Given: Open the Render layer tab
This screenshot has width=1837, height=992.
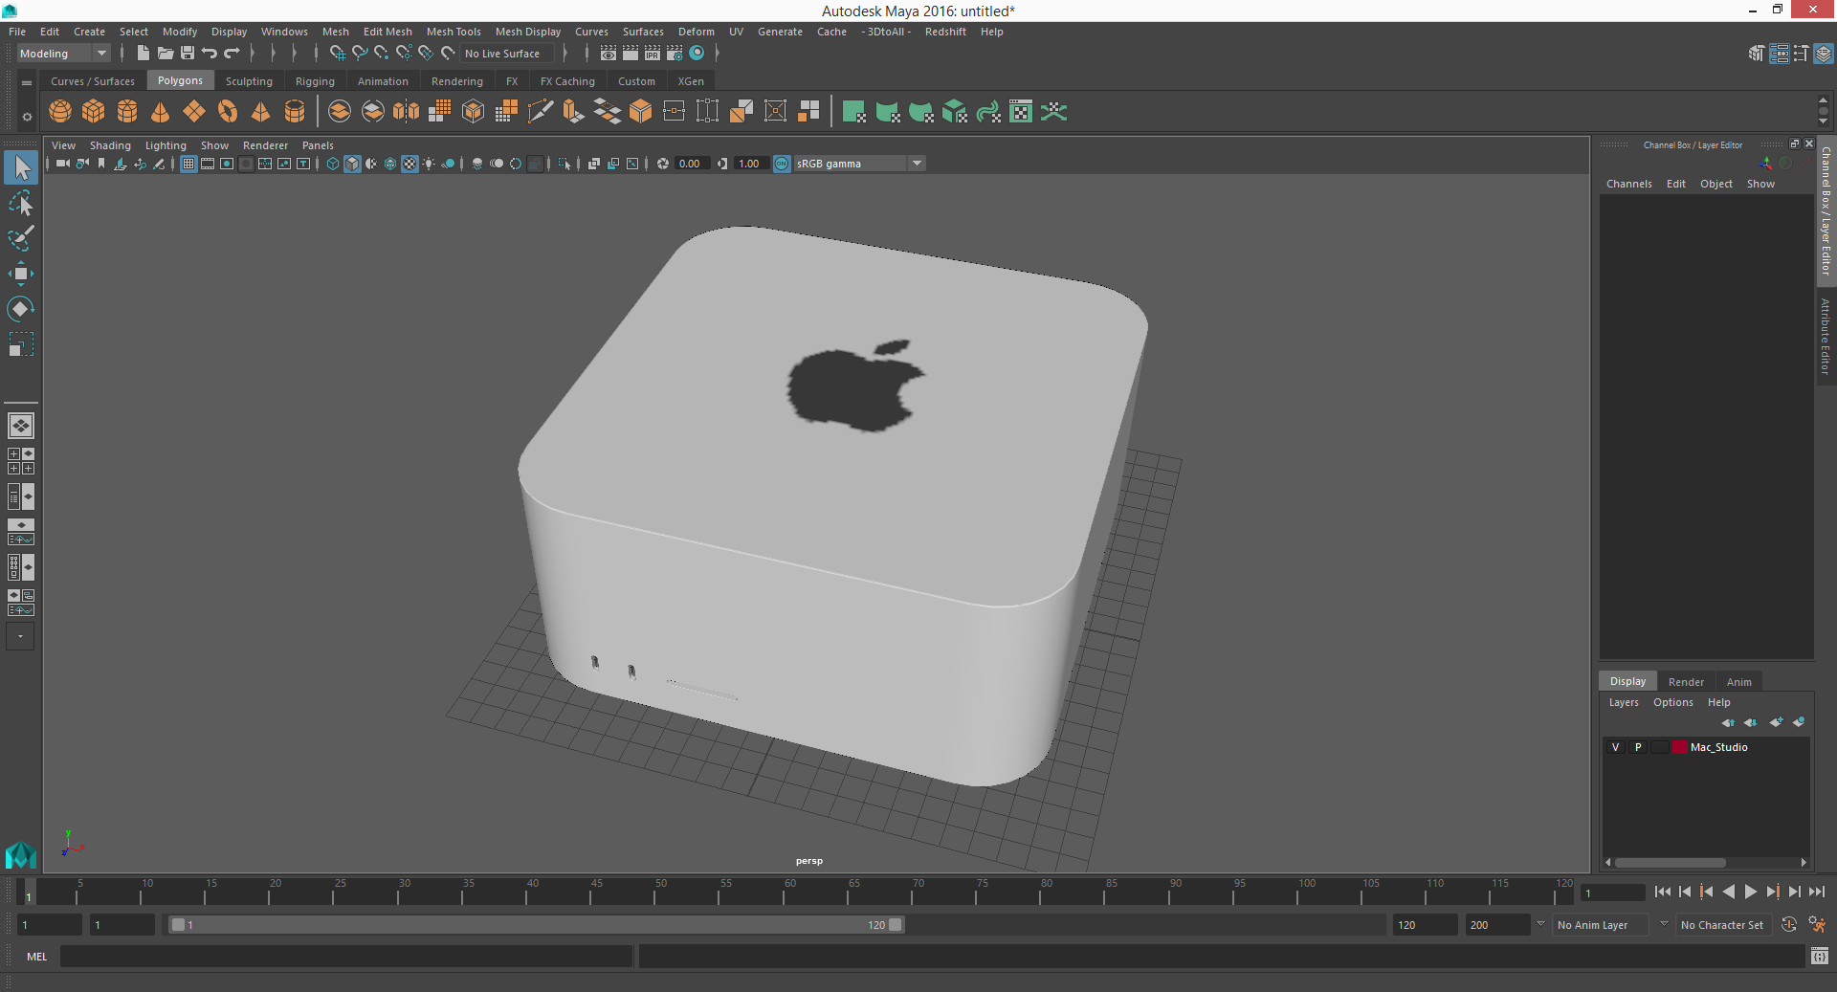Looking at the screenshot, I should [x=1686, y=682].
